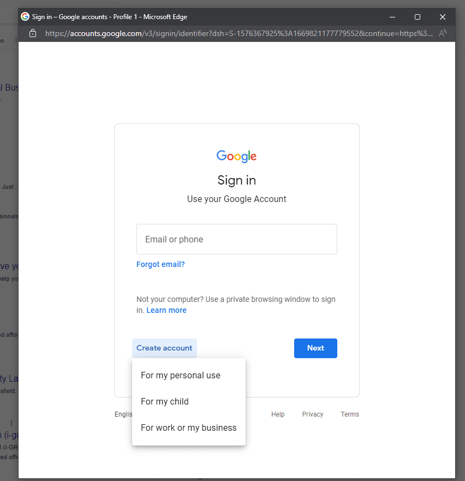Viewport: 465px width, 481px height.
Task: Focus the Email or phone field
Action: 236,239
